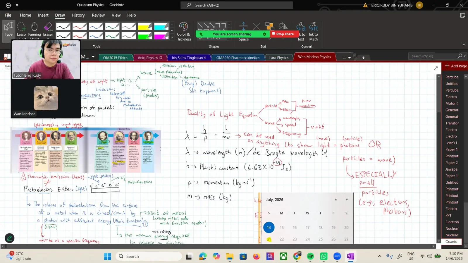This screenshot has height=263, width=468.
Task: Open the section overflow dropdown
Action: pos(347,58)
